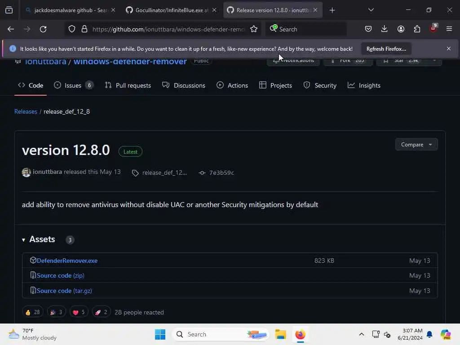Click the Refresh Firefox... button
Screen dimensions: 460x345
coord(386,49)
